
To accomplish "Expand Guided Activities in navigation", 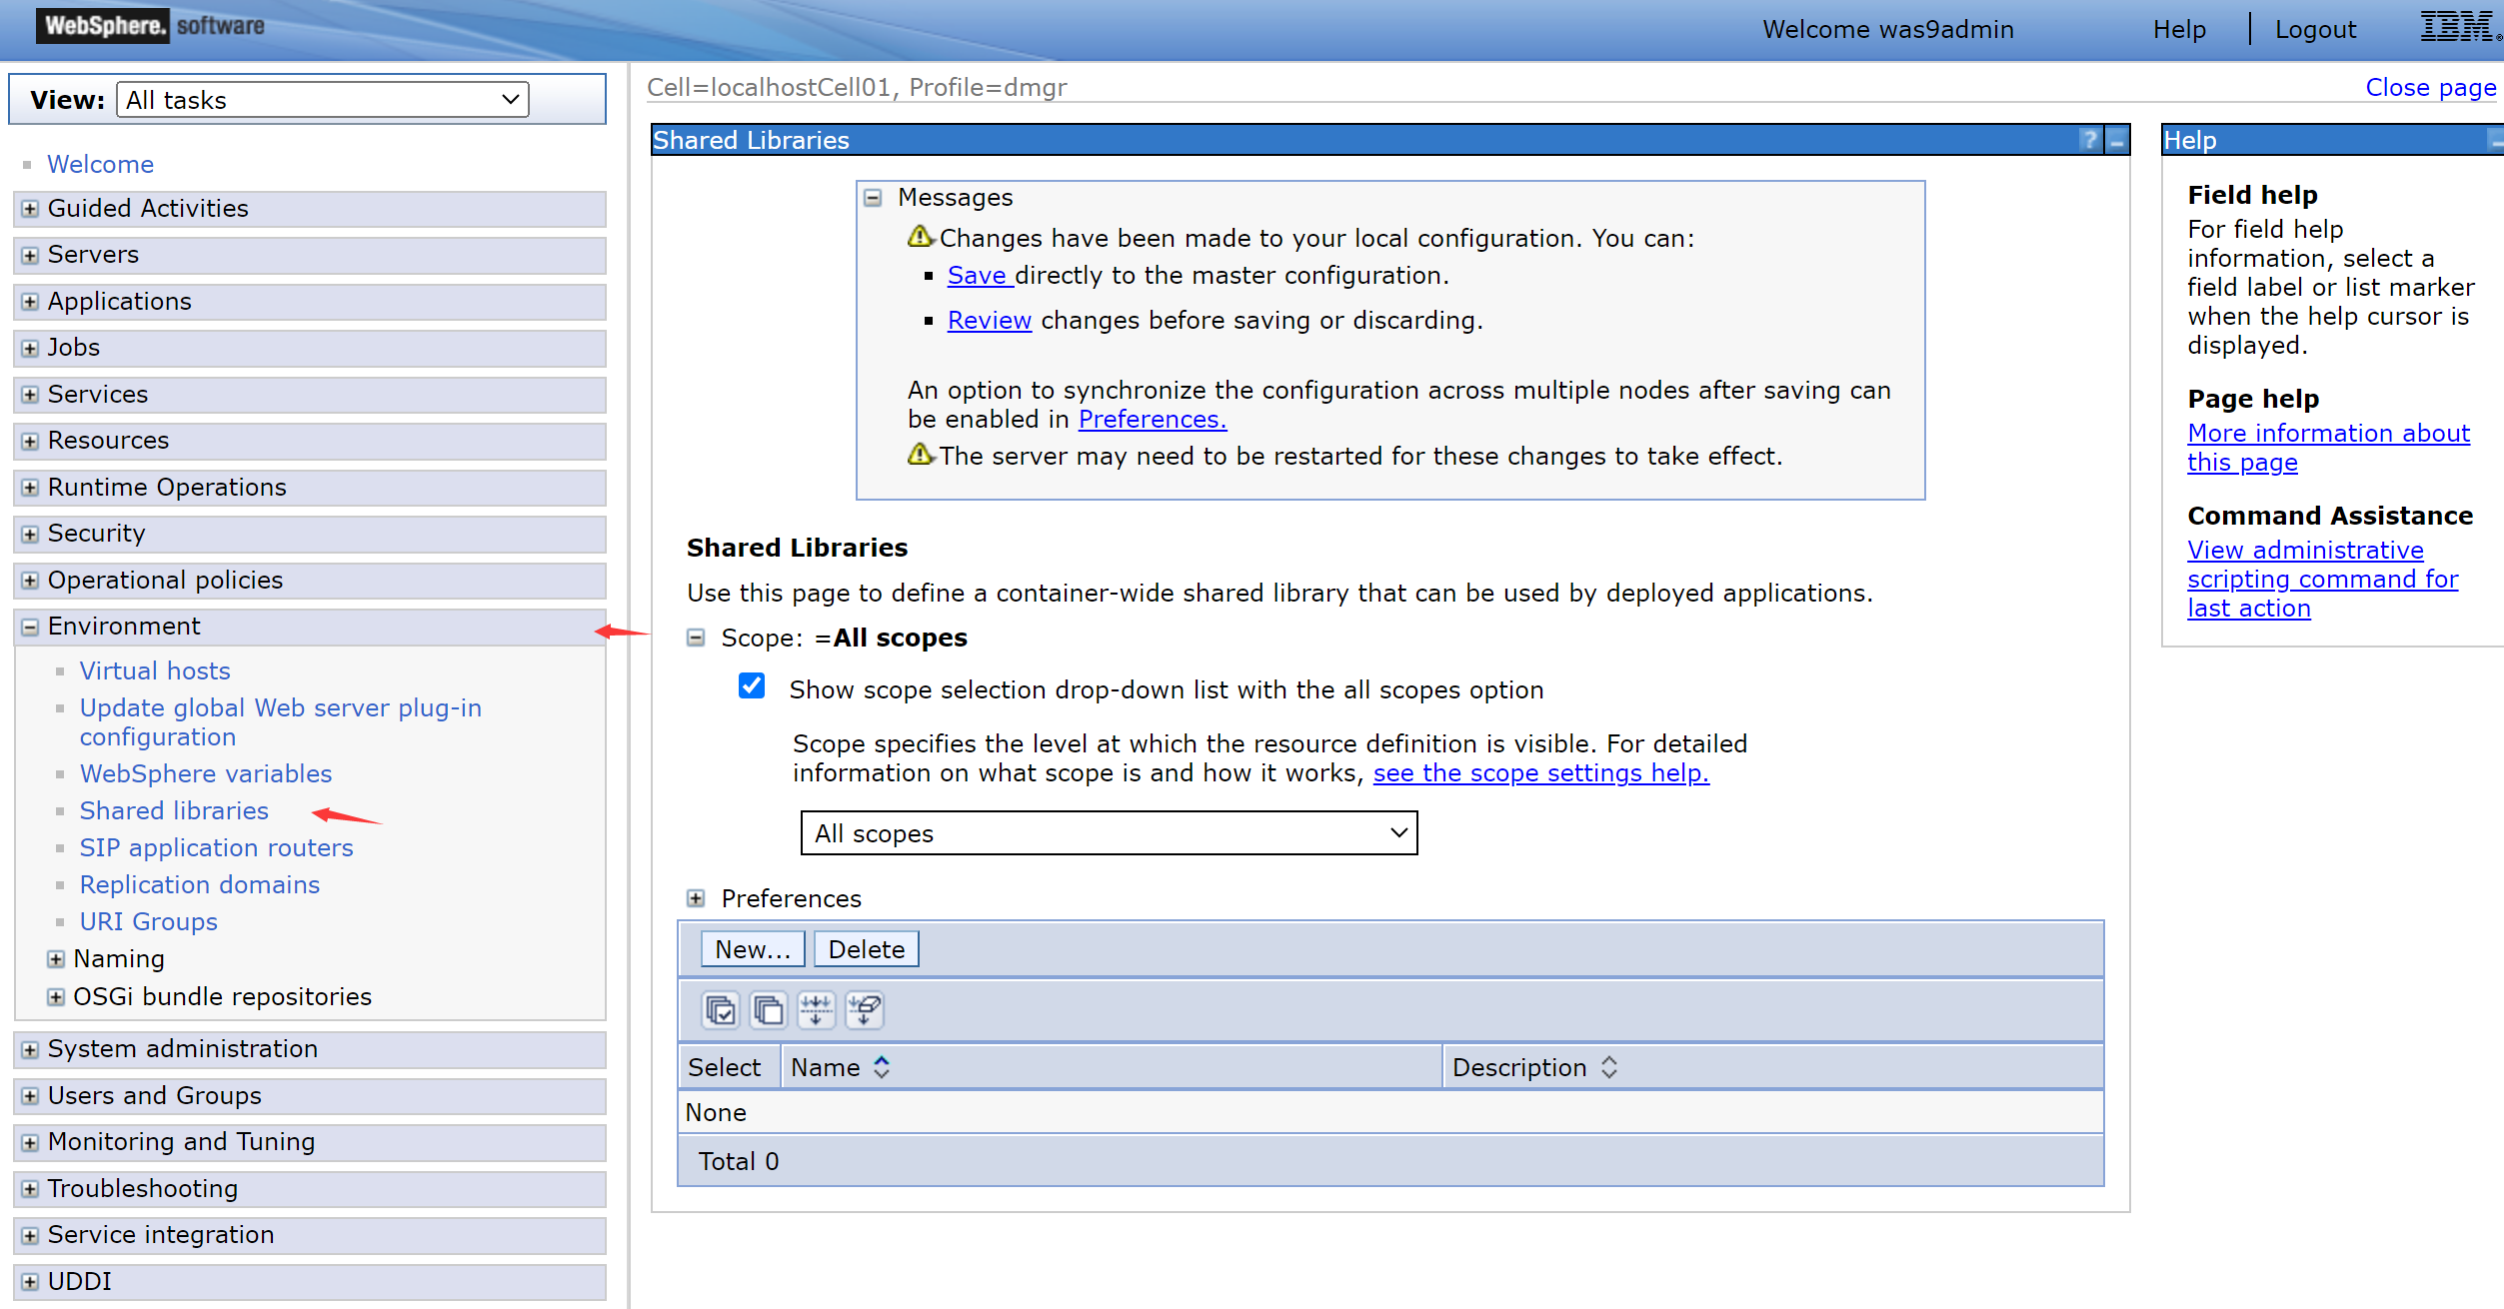I will point(30,209).
